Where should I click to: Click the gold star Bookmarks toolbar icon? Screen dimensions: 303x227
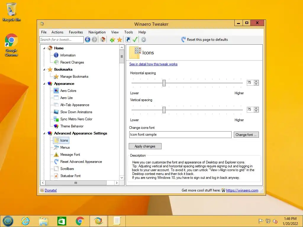120,40
